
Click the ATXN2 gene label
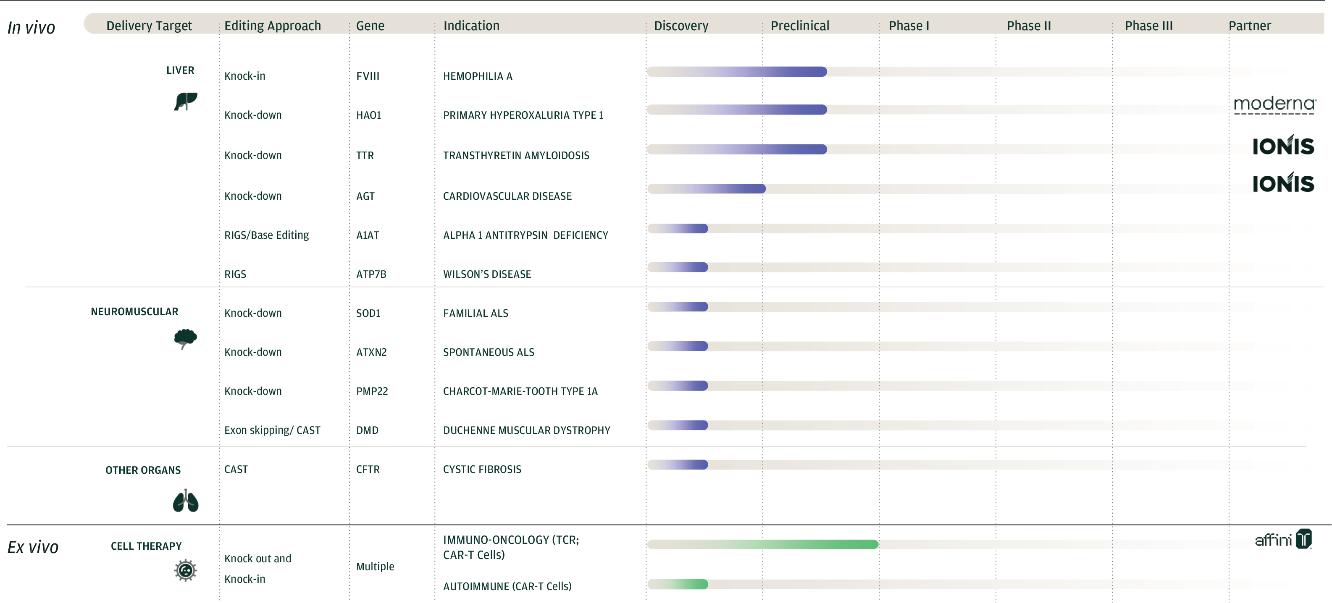click(x=371, y=352)
